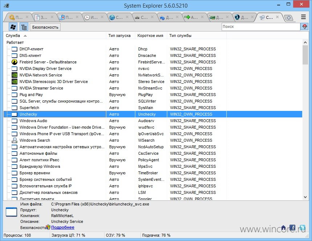Collapse the Работает group
Image resolution: width=312 pixels, height=241 pixels.
[15, 42]
